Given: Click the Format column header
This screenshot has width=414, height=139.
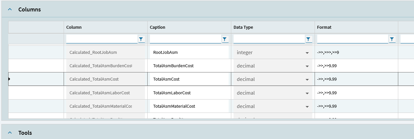Looking at the screenshot, I should coord(324,27).
